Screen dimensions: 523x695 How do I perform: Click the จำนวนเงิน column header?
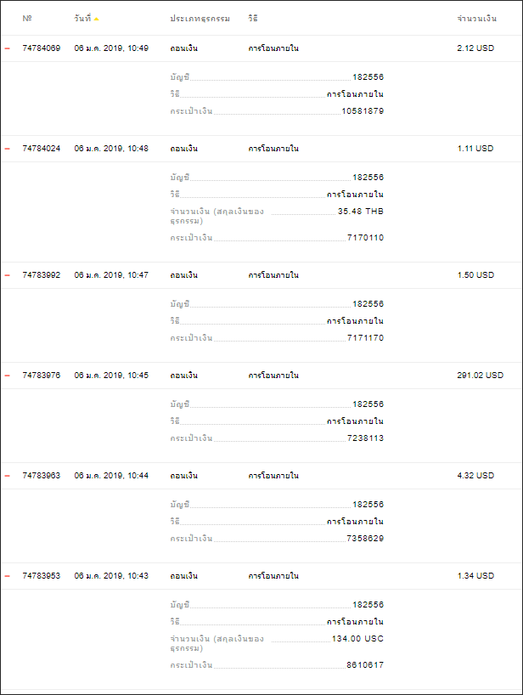point(477,19)
